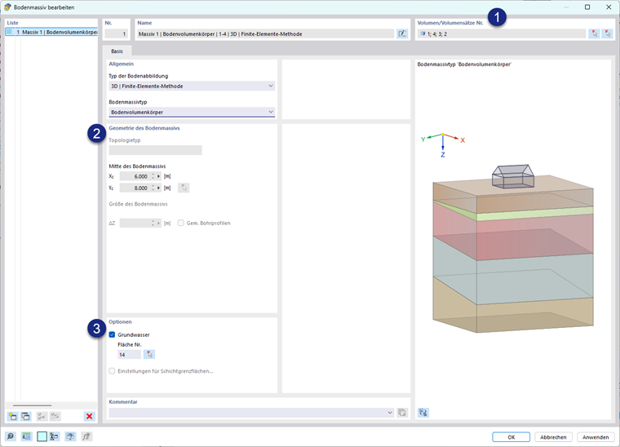Select volumes individually with first picker icon
This screenshot has width=620, height=447.
(594, 33)
